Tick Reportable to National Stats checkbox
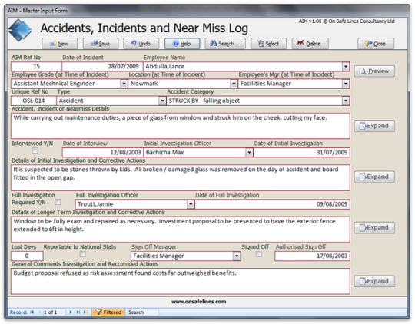 [82, 254]
